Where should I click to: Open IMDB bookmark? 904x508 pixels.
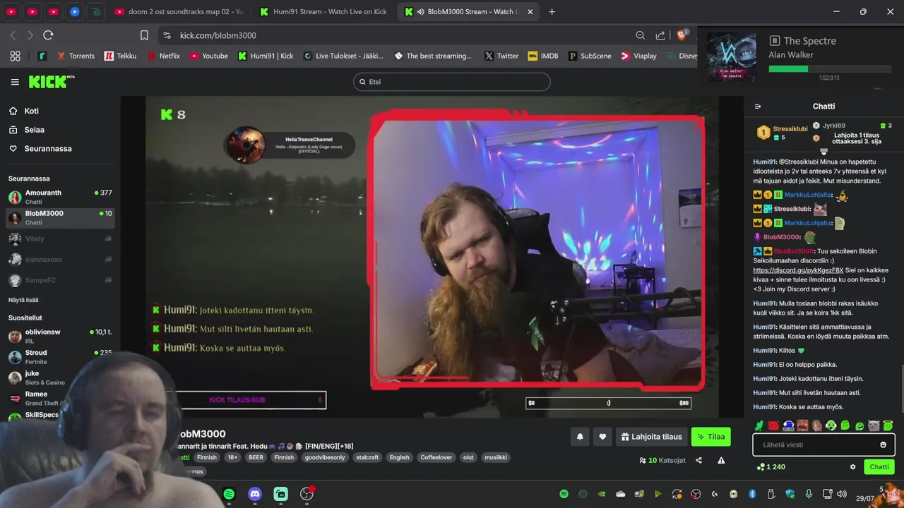coord(543,56)
